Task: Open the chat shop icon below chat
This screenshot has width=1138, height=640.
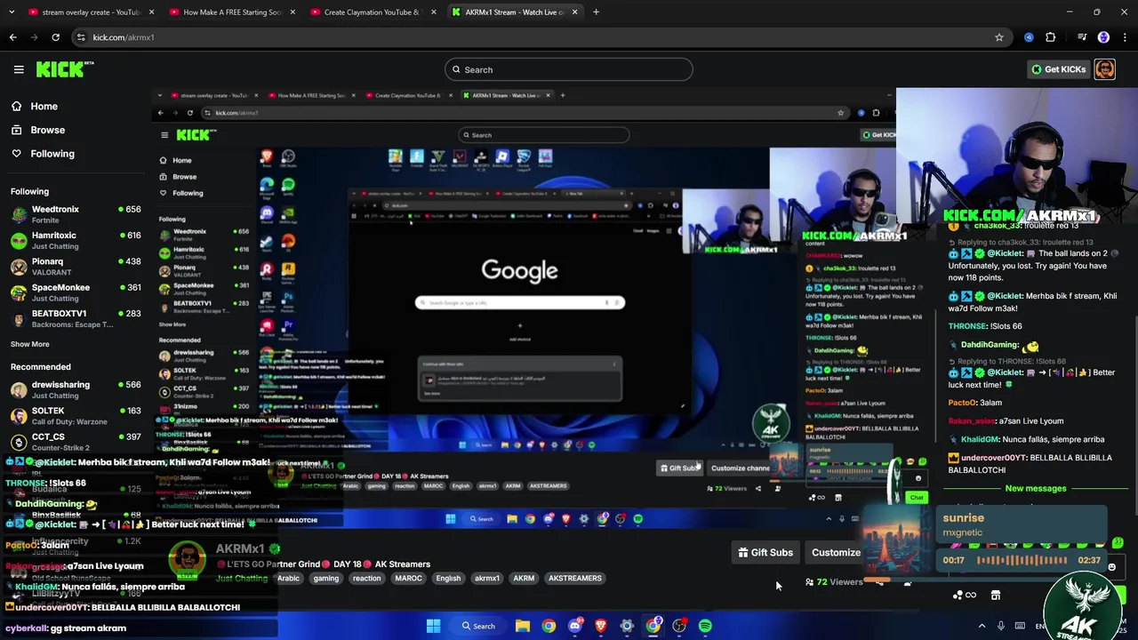Action: pyautogui.click(x=996, y=595)
